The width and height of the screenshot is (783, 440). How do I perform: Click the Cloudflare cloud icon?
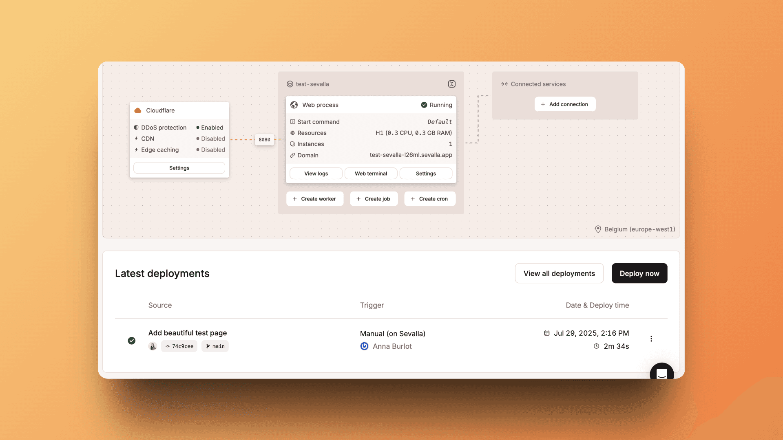(x=138, y=110)
